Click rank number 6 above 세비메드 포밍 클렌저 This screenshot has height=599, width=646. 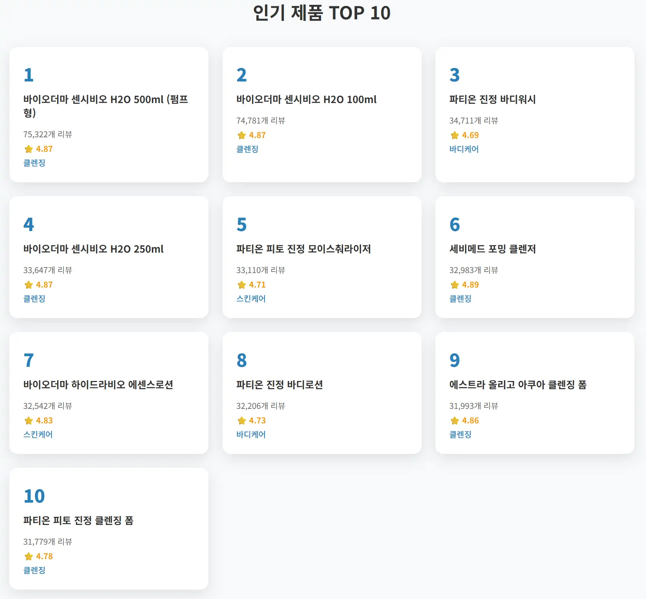tap(454, 225)
